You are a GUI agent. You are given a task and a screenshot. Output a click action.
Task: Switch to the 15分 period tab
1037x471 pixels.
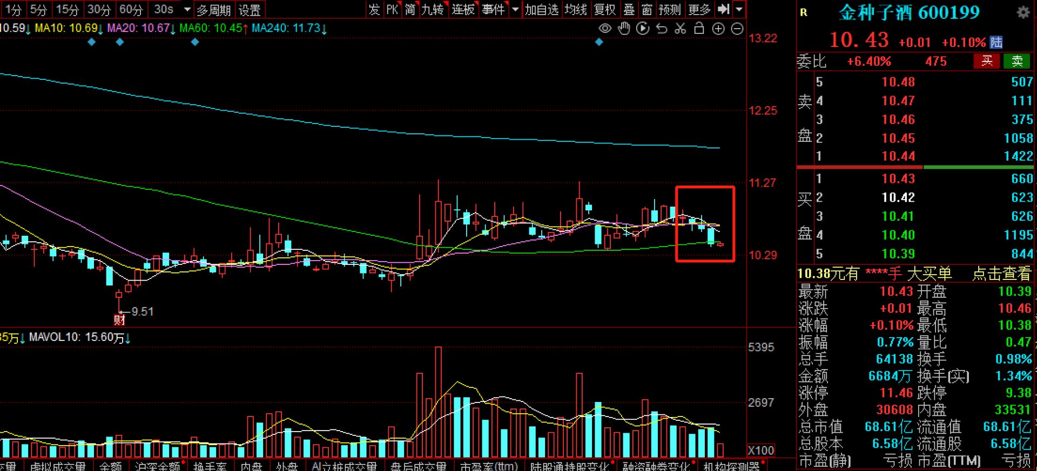pos(68,10)
